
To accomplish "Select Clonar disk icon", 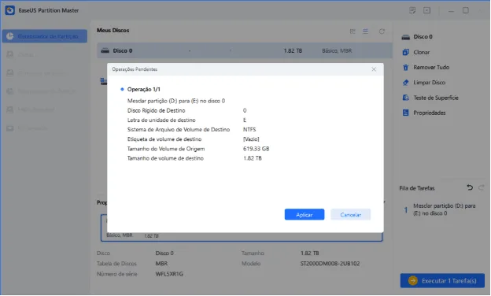I will pyautogui.click(x=405, y=52).
